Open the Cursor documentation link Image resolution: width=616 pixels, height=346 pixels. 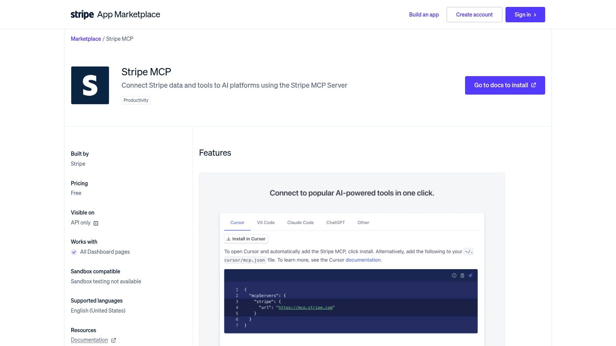pos(363,260)
